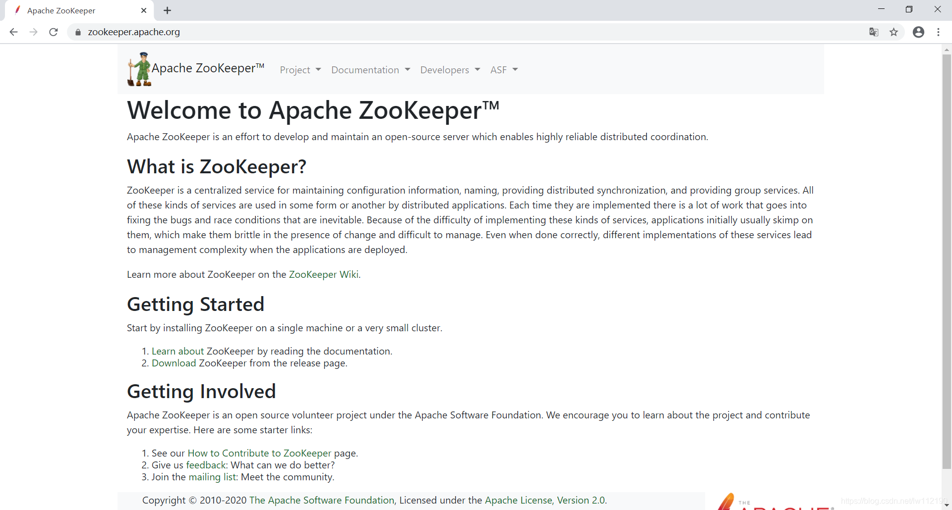This screenshot has width=952, height=510.
Task: Click the ZooKeeper mascot logo image
Action: click(139, 69)
